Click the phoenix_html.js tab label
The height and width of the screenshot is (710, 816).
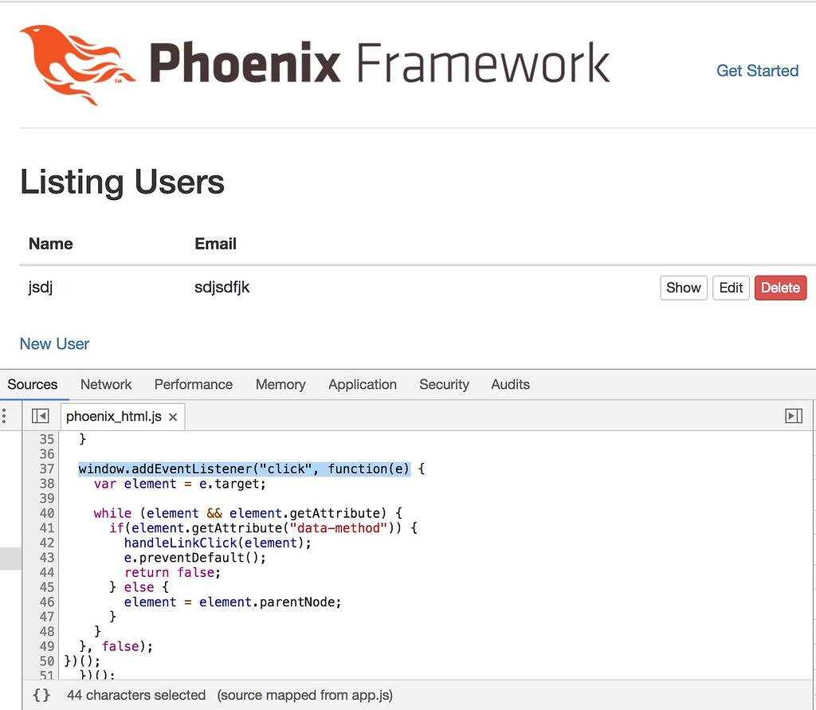coord(116,416)
